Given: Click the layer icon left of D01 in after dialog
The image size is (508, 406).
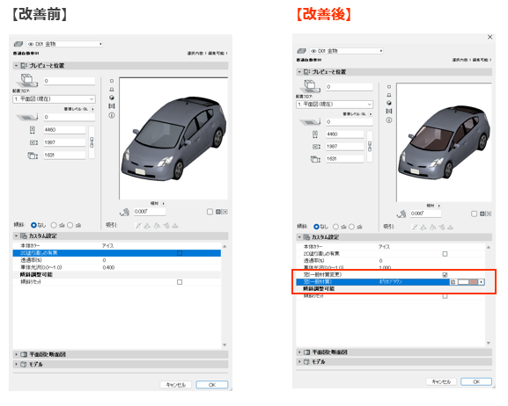Looking at the screenshot, I should tap(302, 51).
